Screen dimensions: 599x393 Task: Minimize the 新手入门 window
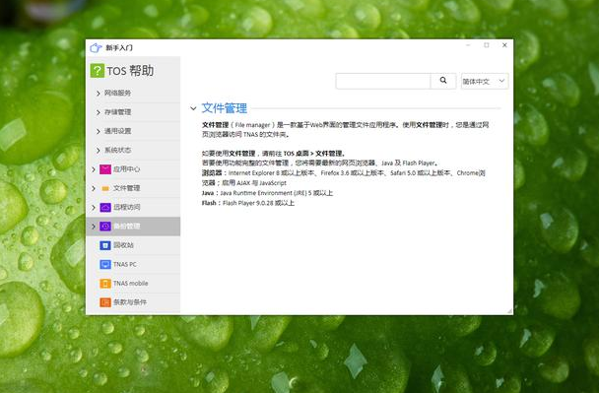468,45
